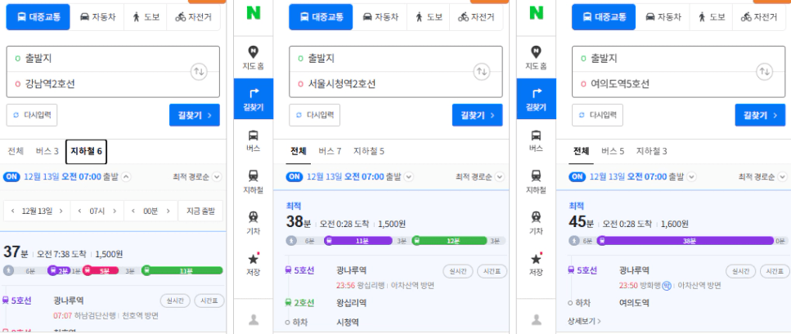Open 최적 경로순 sort dropdown in 여의도역5호선 panel
This screenshot has height=334, width=791.
tap(762, 177)
